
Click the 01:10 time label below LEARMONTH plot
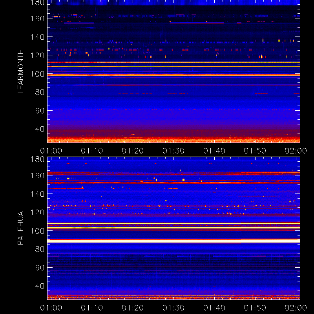(x=92, y=151)
